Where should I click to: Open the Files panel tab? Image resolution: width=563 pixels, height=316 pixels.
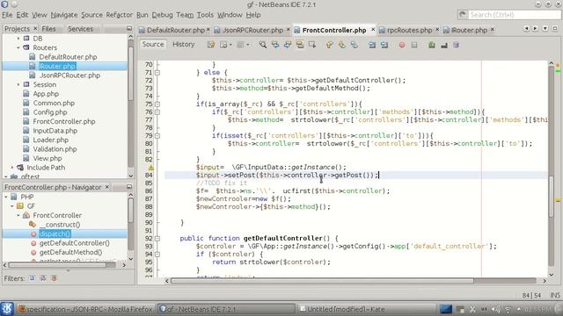pos(48,29)
